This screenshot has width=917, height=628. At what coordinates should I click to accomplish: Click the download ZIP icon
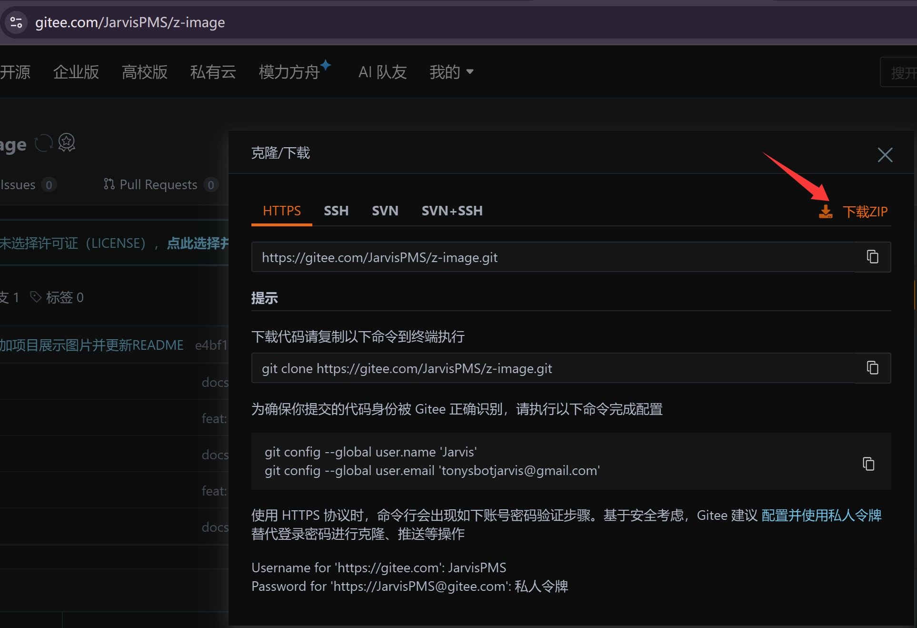coord(826,212)
